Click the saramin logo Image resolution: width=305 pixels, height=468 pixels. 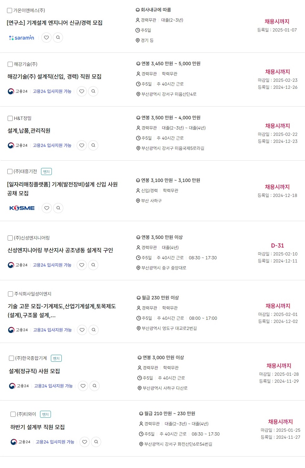22,38
